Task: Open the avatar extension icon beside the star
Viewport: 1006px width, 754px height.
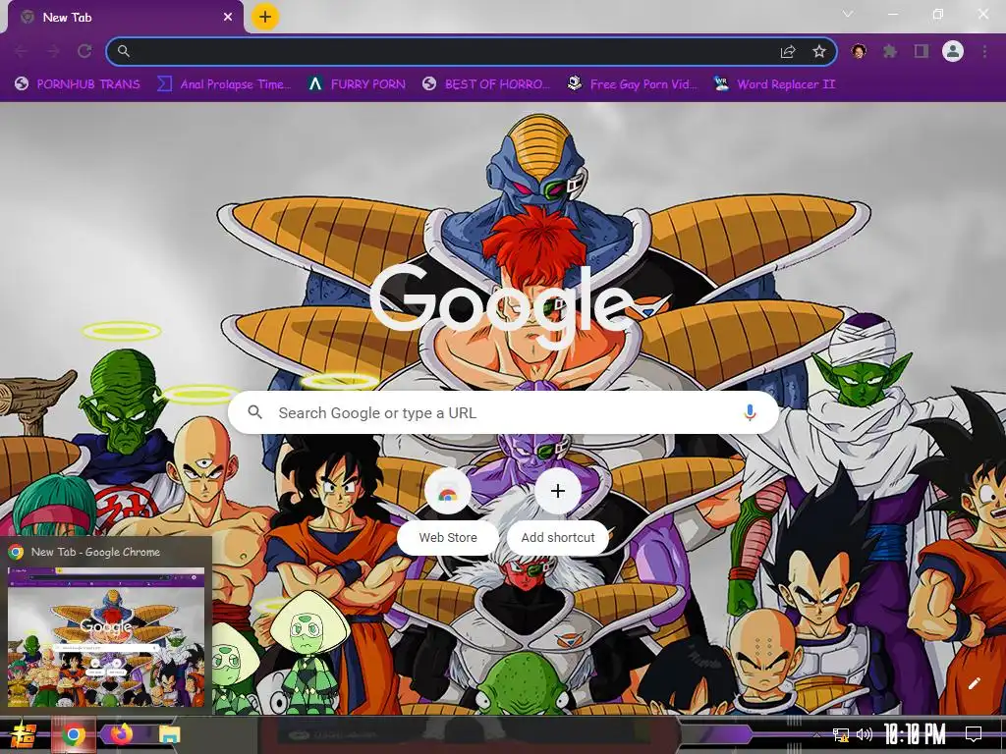Action: 859,51
